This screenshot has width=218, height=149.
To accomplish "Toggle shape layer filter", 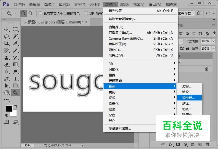I will click(x=200, y=34).
